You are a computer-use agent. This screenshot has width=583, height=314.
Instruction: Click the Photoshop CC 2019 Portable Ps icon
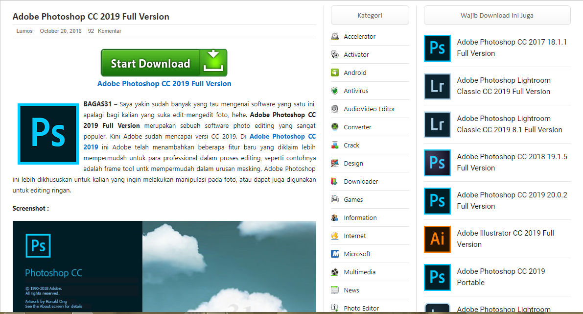tap(437, 277)
